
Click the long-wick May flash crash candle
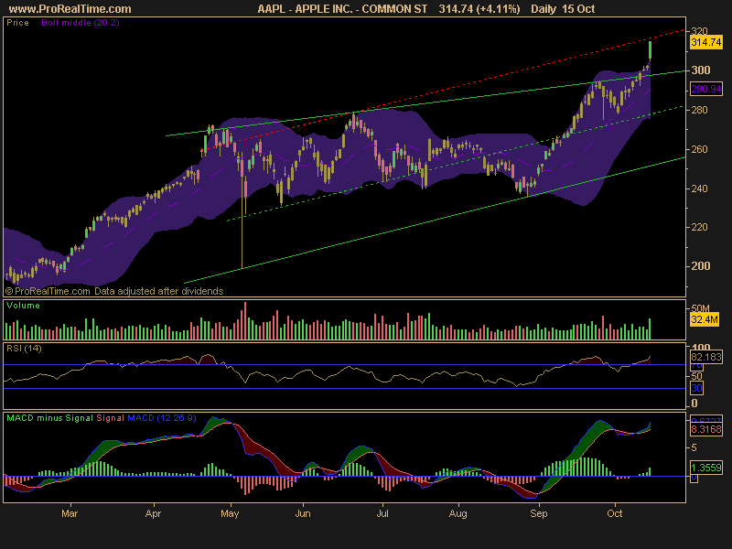coord(242,212)
